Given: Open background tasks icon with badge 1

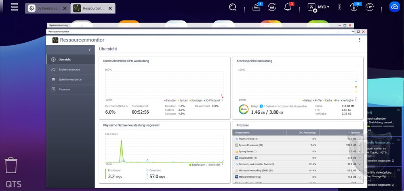Looking at the screenshot, I should (x=257, y=7).
